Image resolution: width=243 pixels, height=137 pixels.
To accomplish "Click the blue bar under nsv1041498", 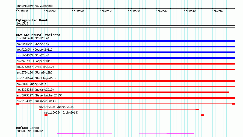I will coord(126,41).
